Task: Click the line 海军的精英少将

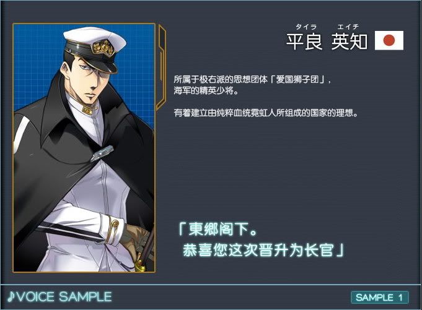Action: coord(206,91)
